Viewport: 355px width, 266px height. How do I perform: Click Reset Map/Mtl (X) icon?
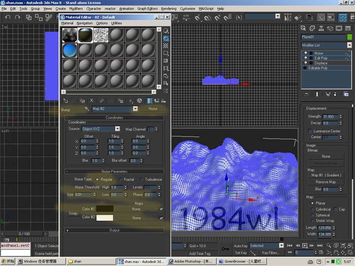tap(91, 101)
